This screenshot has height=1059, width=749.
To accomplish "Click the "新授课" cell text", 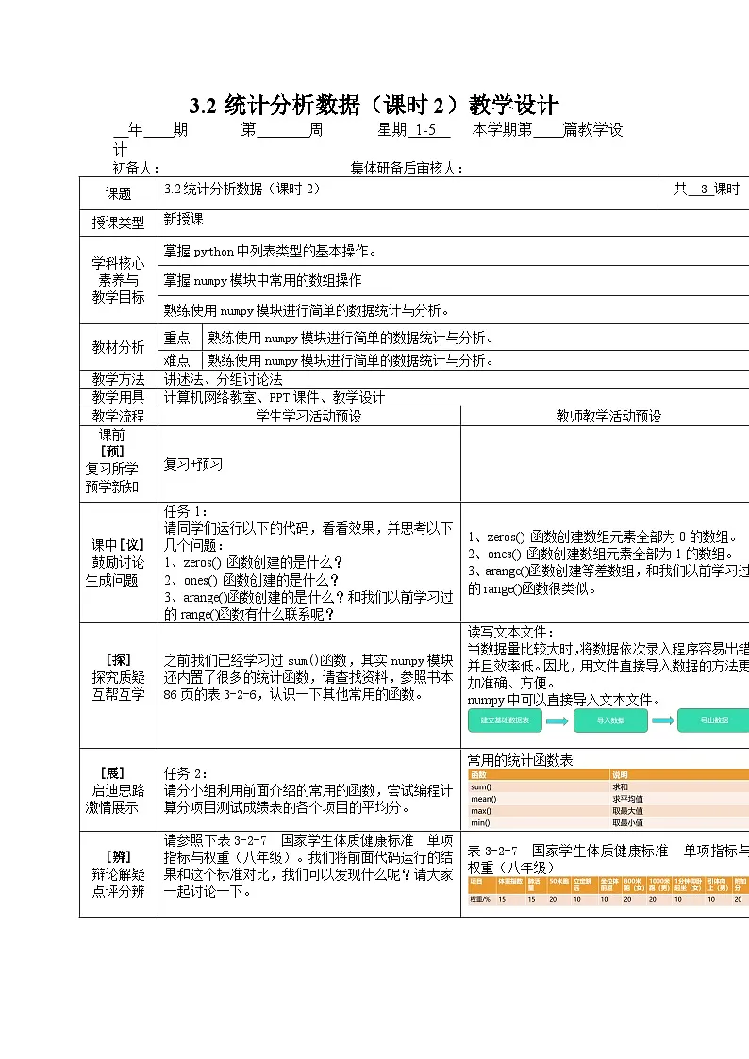I will [184, 220].
